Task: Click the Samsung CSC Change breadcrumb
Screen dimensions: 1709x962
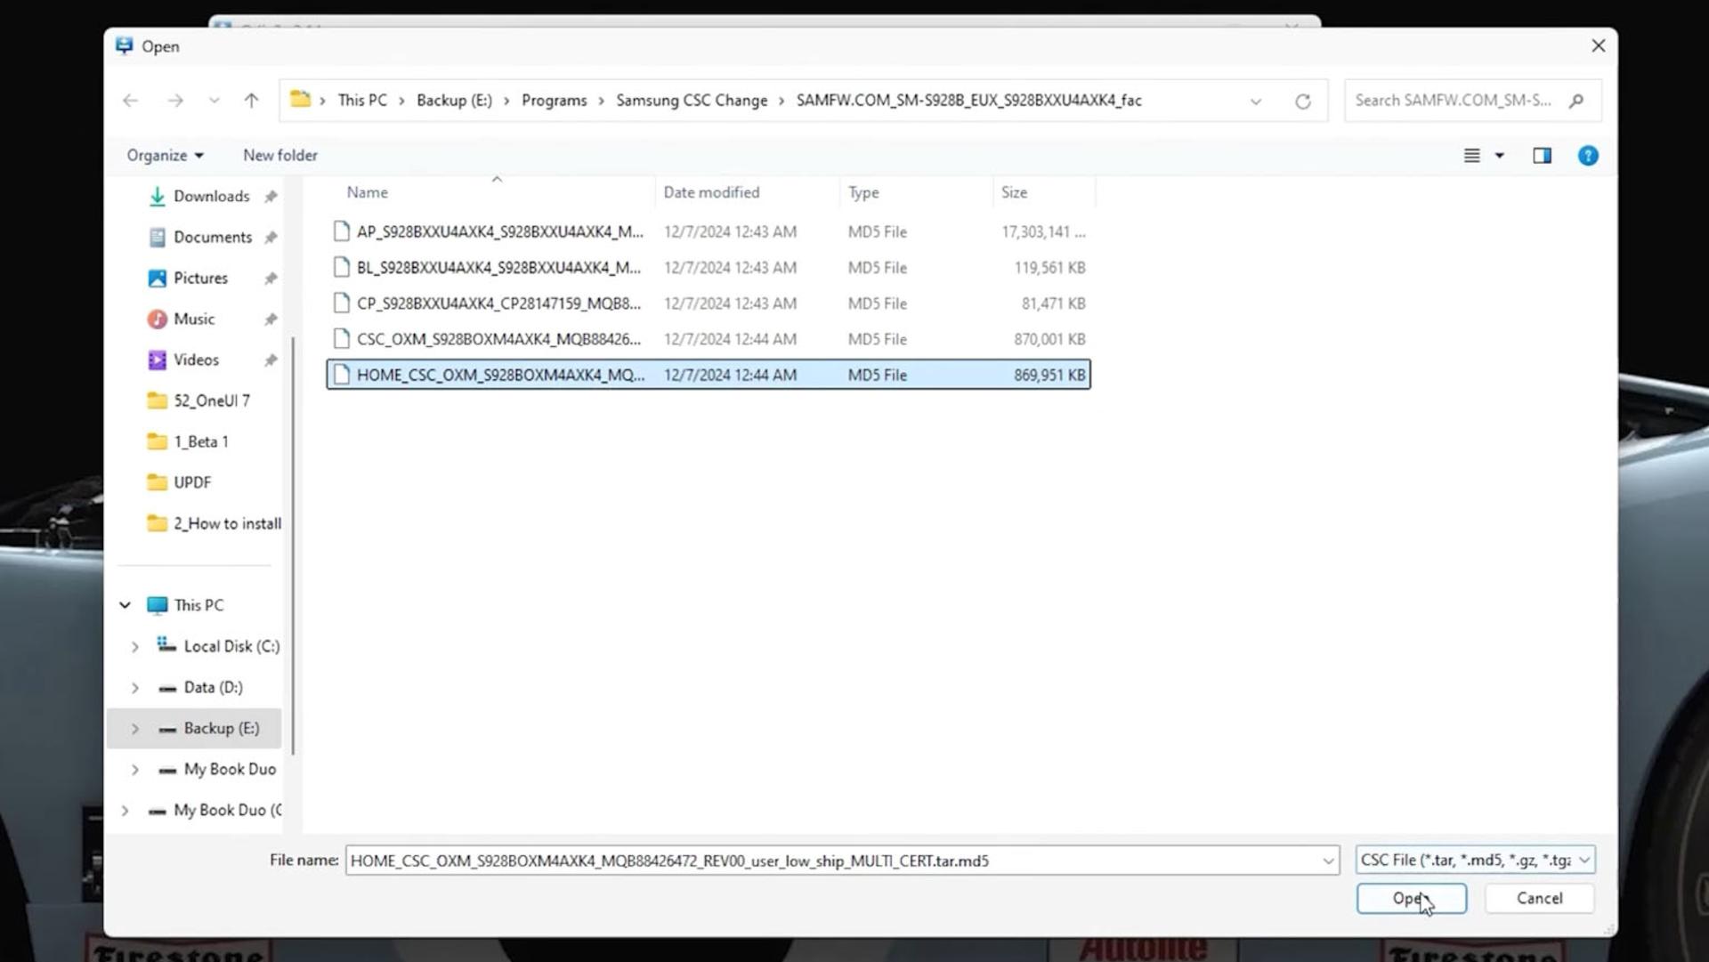Action: tap(691, 101)
